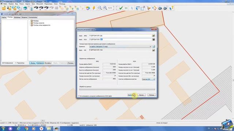Click the Windows Start button
Viewport: 234px width, 131px height.
[3, 128]
